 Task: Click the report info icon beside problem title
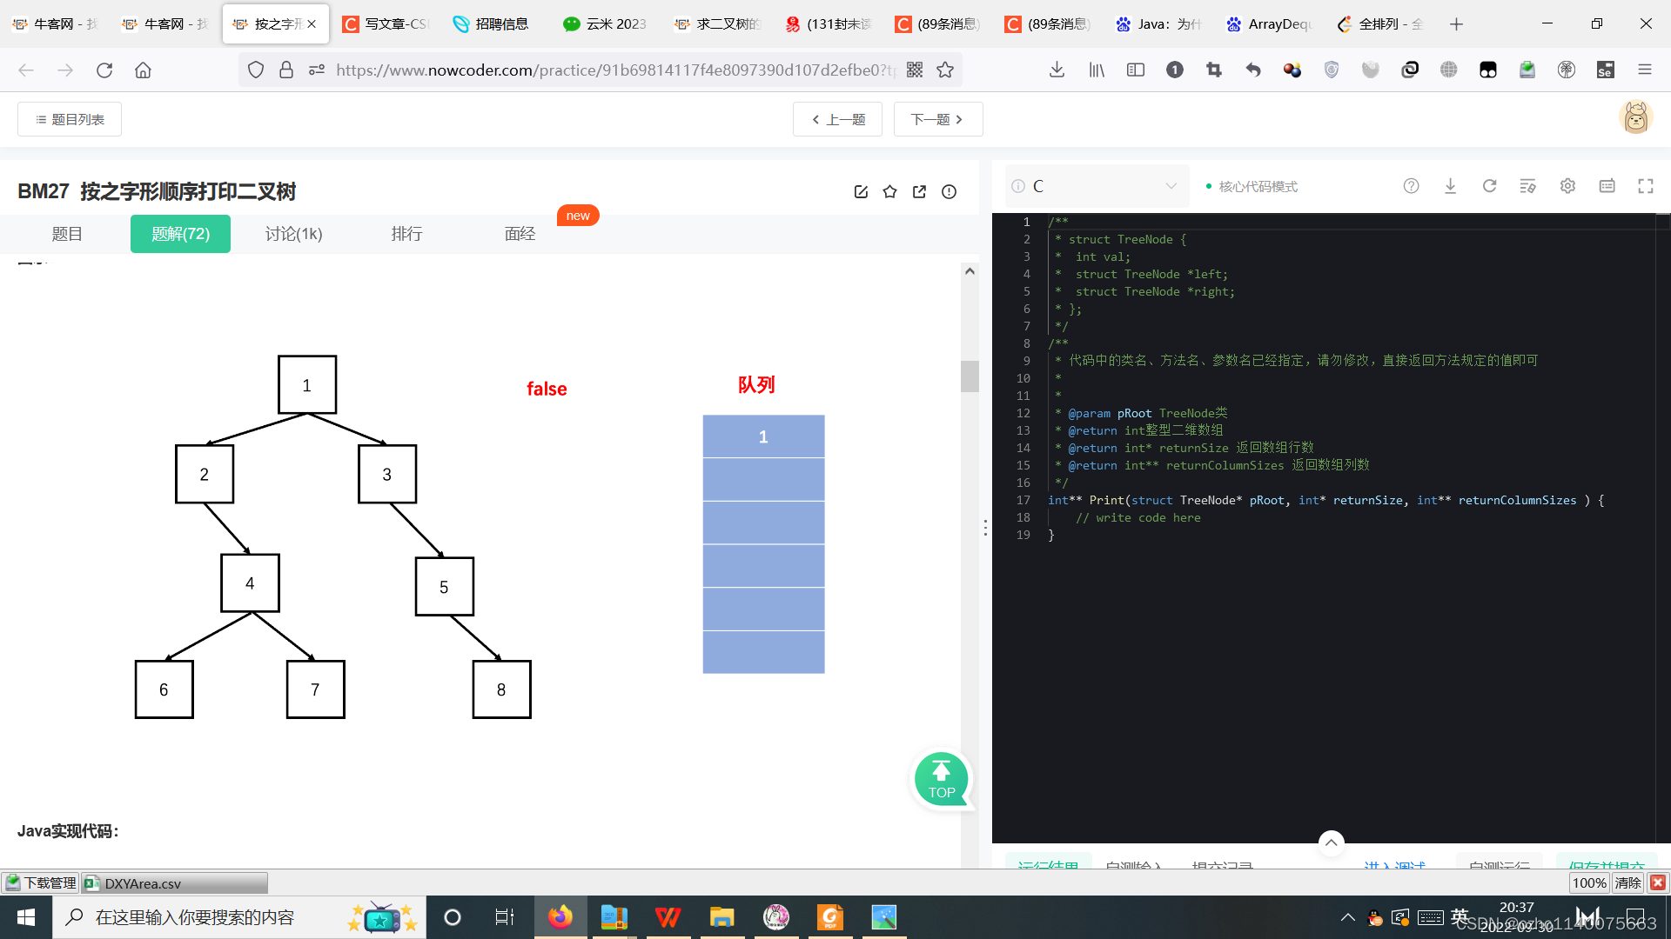coord(949,192)
